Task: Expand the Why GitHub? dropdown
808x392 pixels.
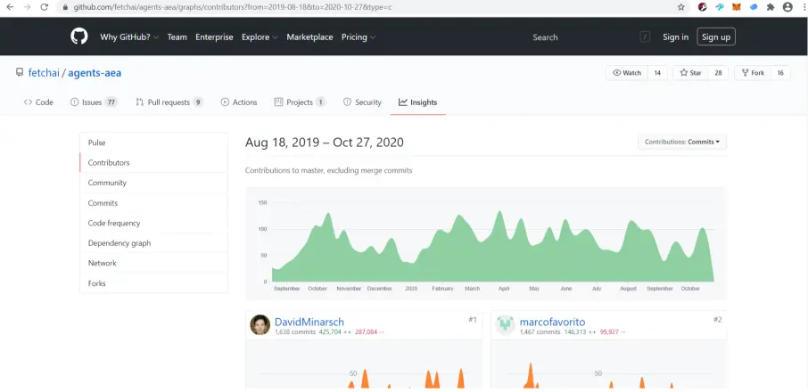Action: (x=129, y=37)
